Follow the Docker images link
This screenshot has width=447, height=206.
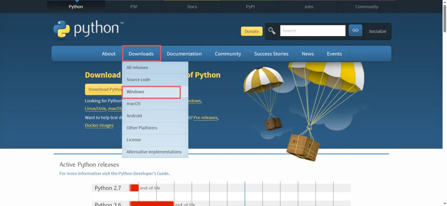[99, 125]
